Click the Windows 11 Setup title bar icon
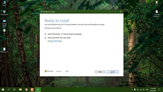The height and width of the screenshot is (92, 163). click(42, 12)
